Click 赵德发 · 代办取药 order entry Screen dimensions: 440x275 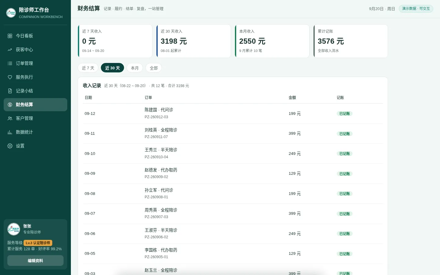coord(161,170)
